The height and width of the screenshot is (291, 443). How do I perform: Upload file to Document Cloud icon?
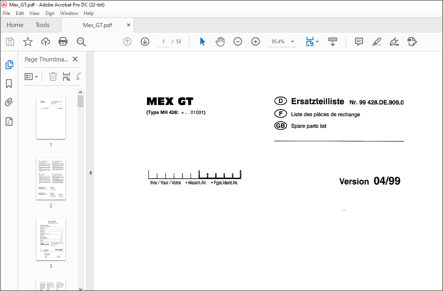point(46,42)
